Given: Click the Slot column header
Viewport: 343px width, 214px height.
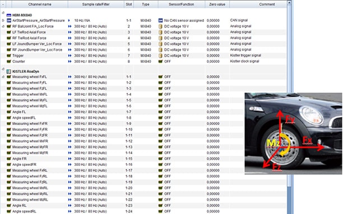Looking at the screenshot, I should 129,4.
